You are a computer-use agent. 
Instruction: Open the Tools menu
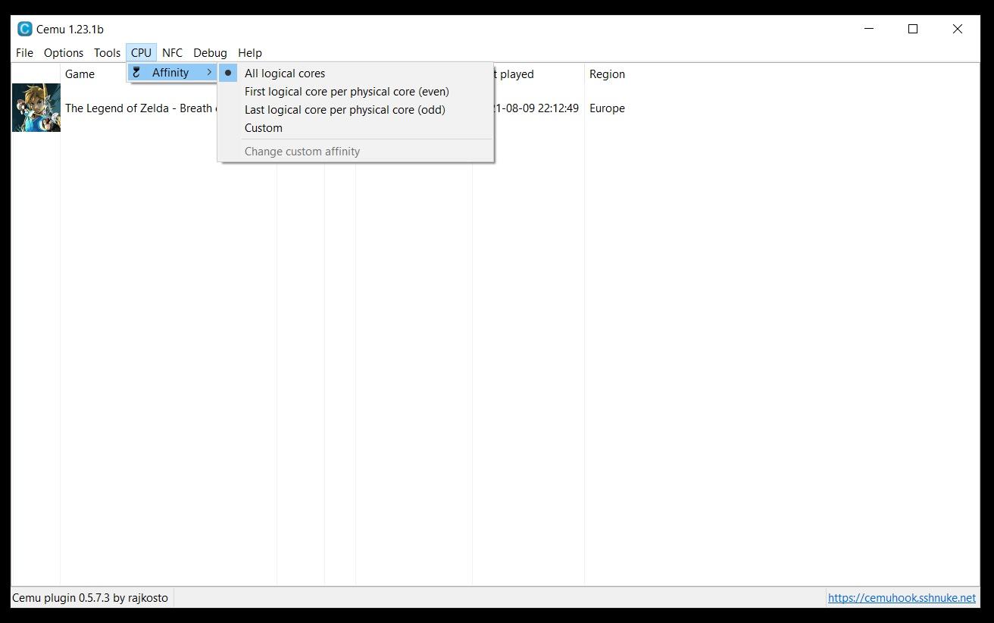click(107, 53)
